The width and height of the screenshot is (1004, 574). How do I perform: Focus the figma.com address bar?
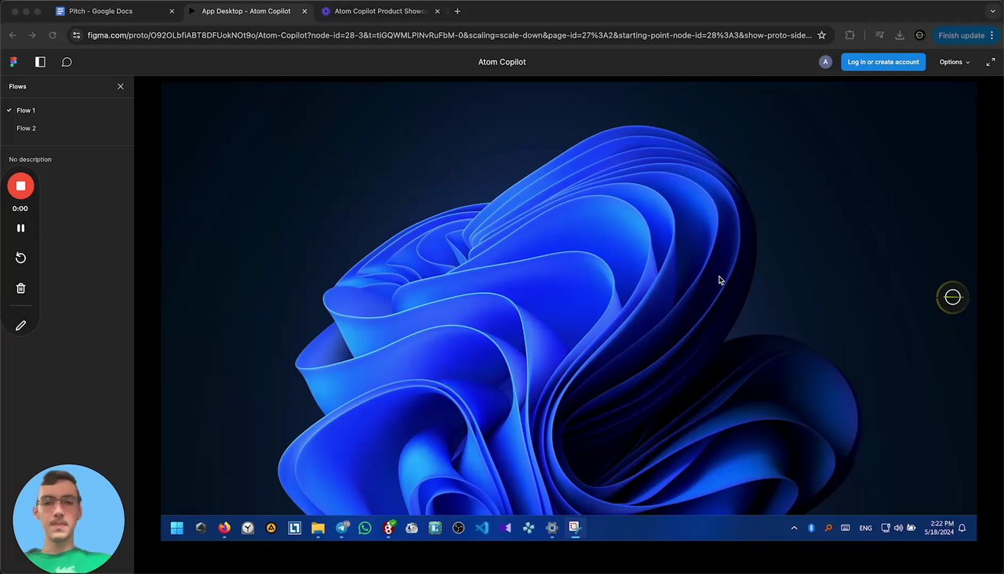click(449, 35)
